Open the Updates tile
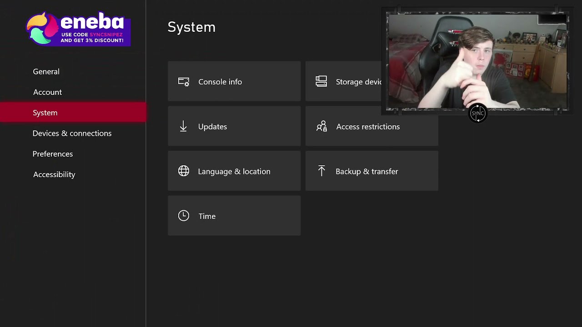 pos(234,126)
